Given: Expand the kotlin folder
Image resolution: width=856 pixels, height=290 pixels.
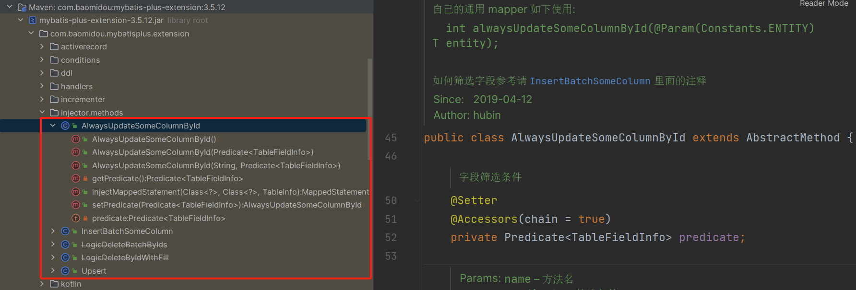Looking at the screenshot, I should tap(42, 284).
